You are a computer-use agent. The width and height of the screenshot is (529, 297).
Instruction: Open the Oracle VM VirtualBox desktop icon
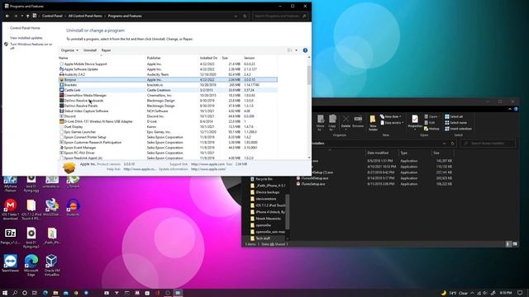51,266
